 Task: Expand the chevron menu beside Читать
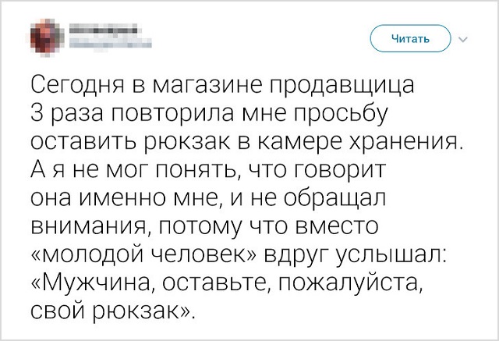tap(464, 39)
